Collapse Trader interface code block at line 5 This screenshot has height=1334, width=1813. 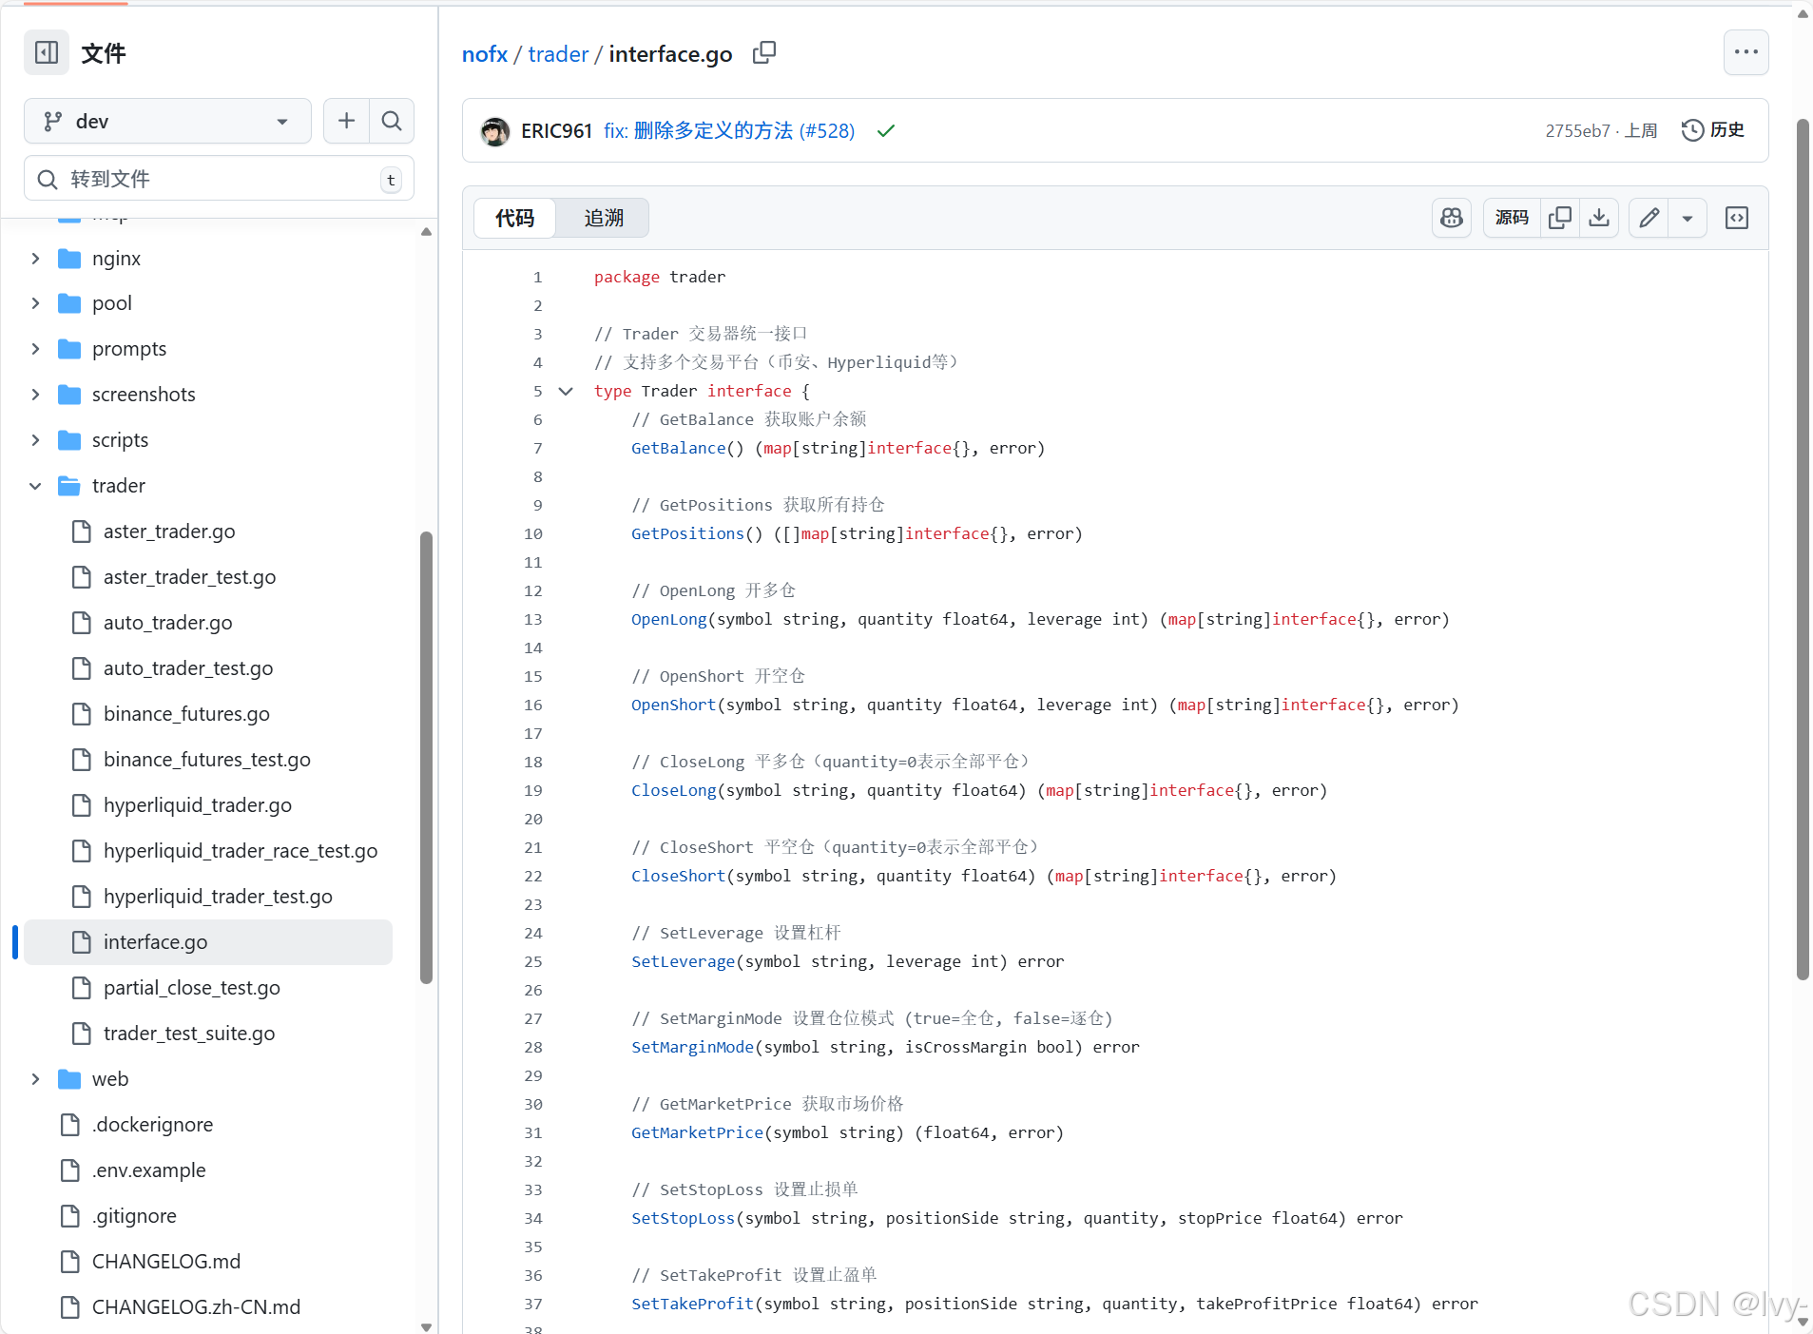coord(566,391)
